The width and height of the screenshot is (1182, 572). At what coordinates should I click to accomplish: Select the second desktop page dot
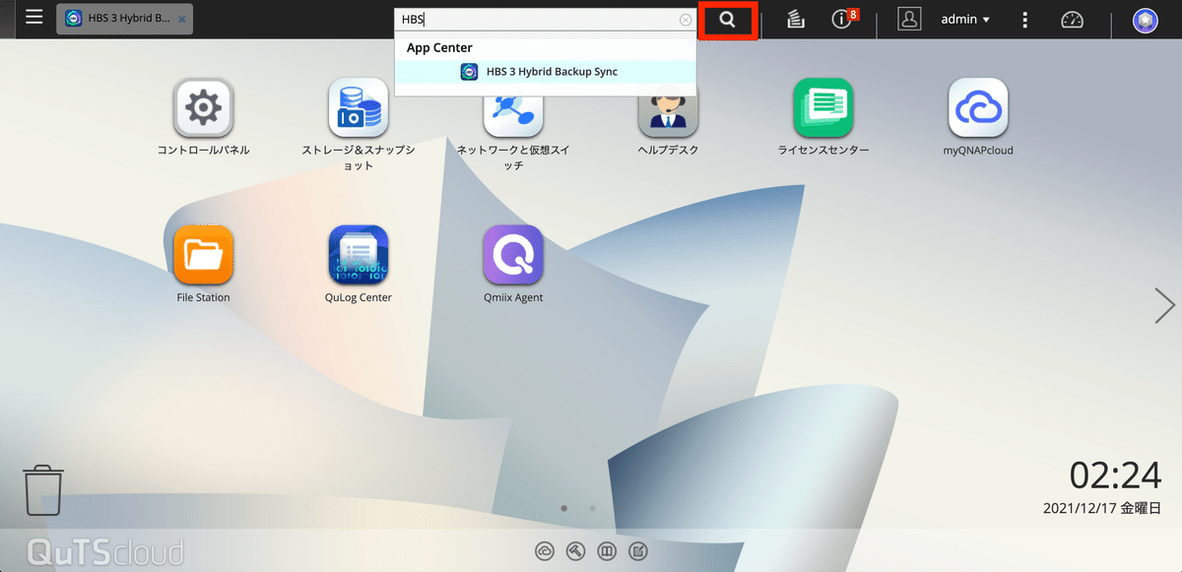coord(592,508)
